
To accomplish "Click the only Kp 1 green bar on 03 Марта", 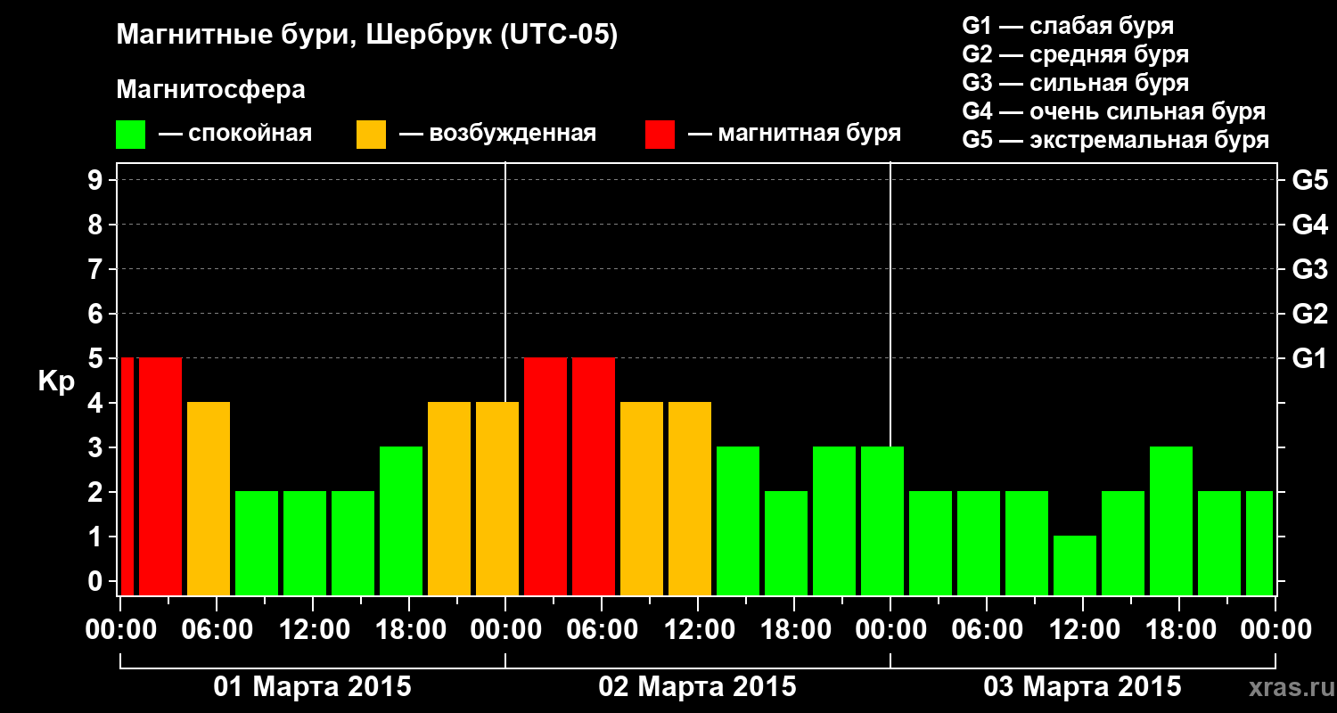I will [1075, 565].
